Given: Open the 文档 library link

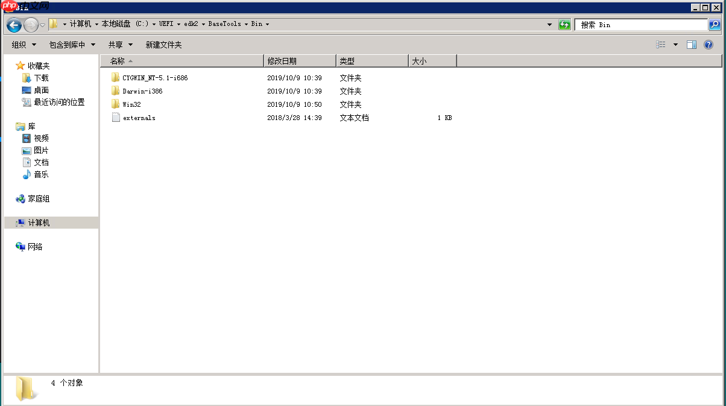Looking at the screenshot, I should (x=41, y=162).
